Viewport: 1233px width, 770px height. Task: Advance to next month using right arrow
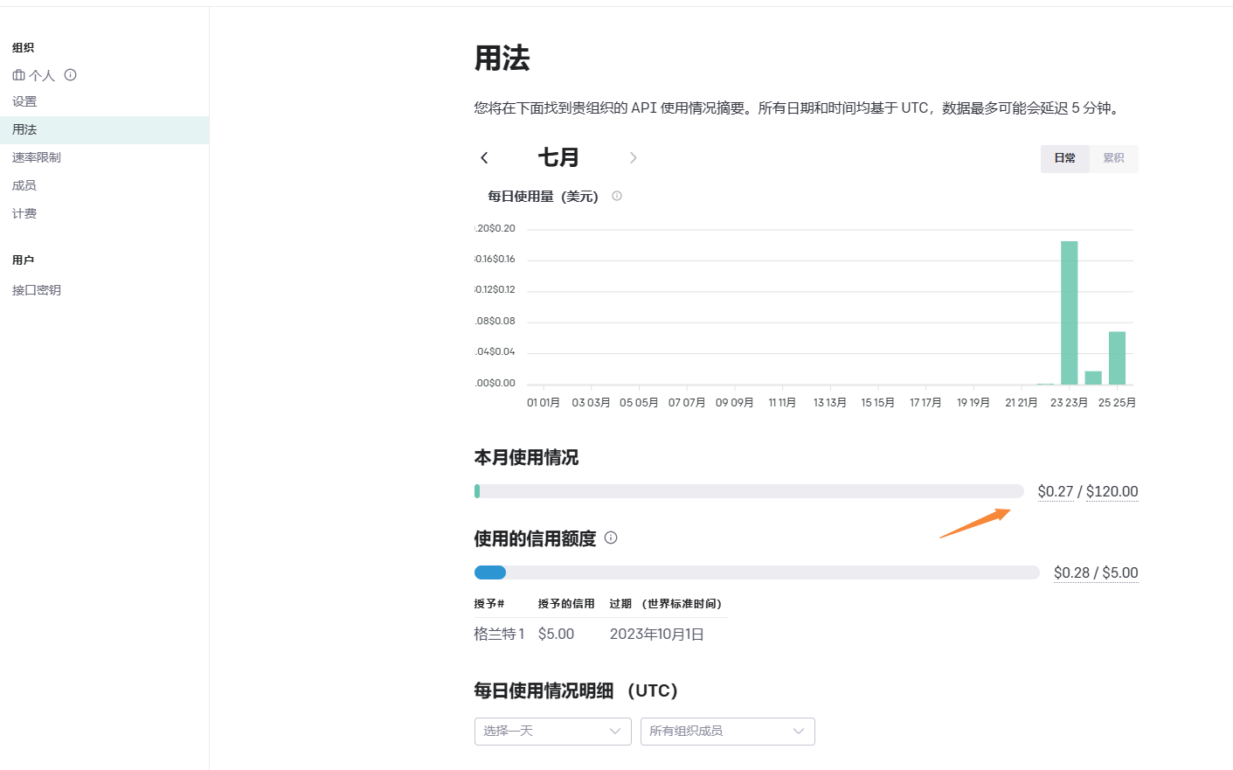(633, 158)
